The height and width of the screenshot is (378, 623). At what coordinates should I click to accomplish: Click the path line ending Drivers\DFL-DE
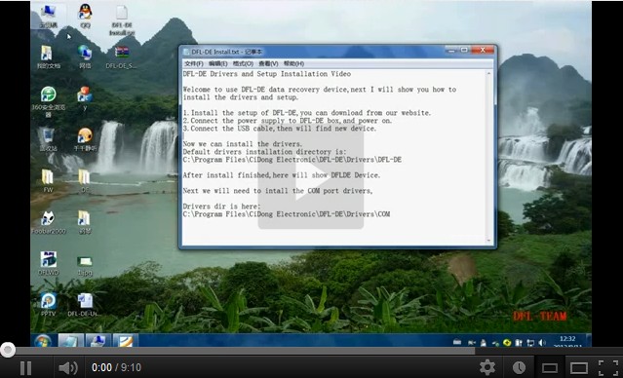292,159
